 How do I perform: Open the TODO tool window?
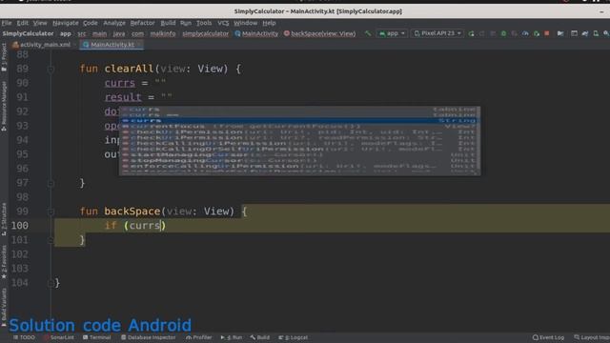(24, 337)
